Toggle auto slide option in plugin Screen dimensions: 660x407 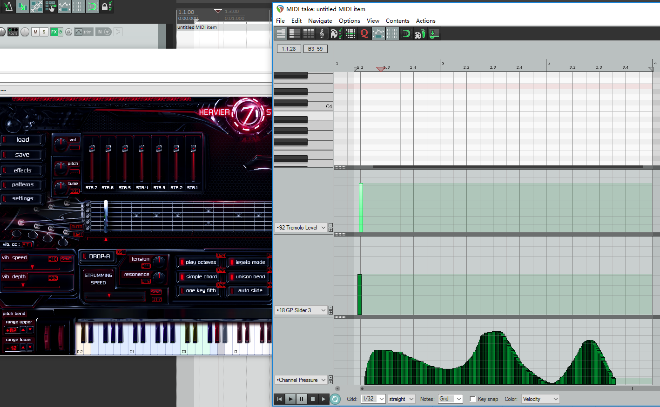248,291
